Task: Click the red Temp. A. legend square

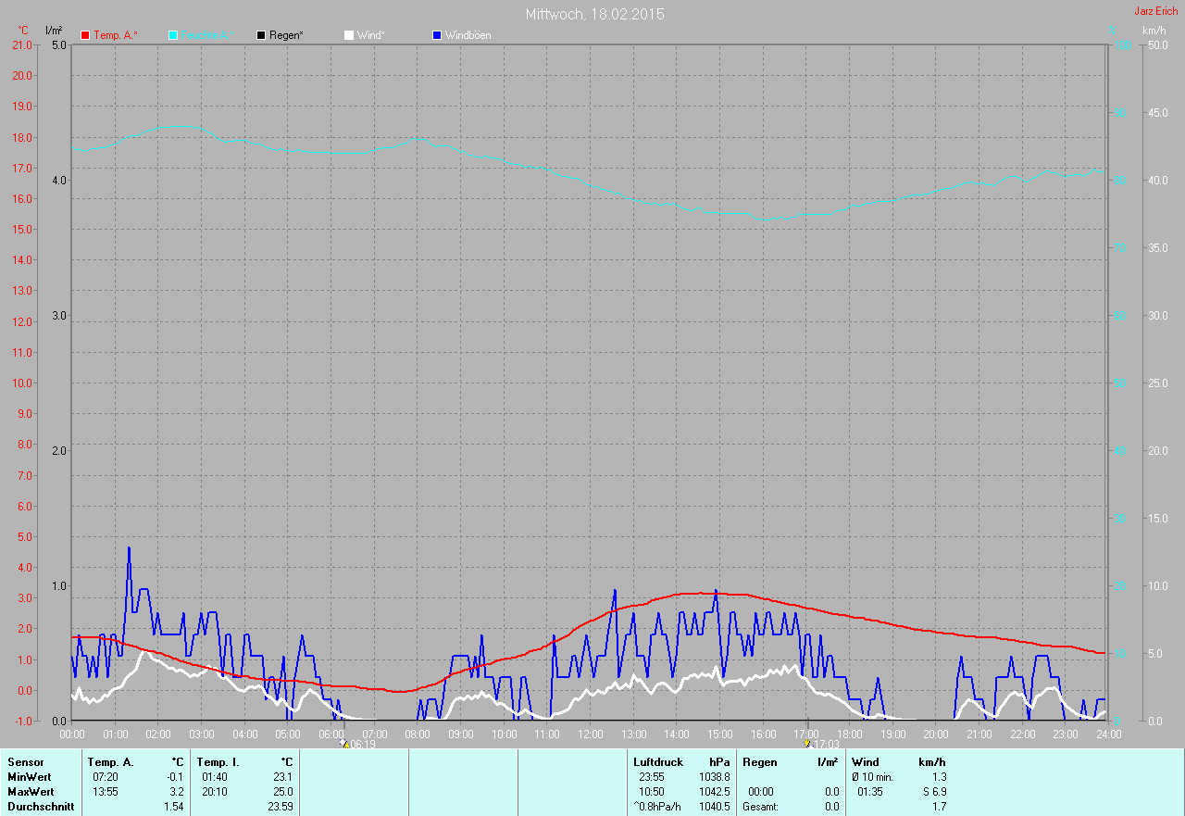Action: click(85, 35)
